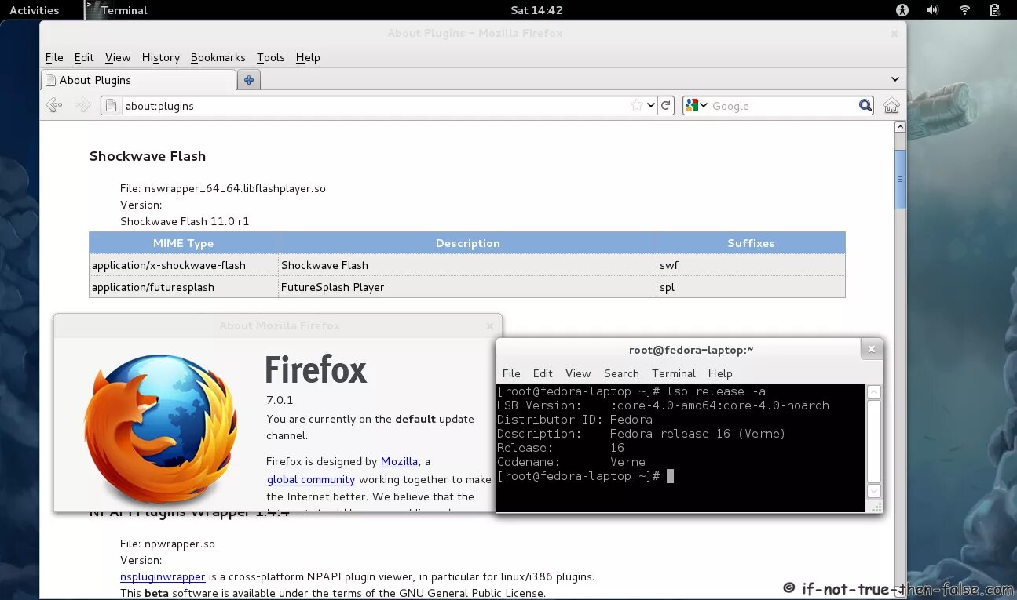Click the terminal scrollbar up arrow
Viewport: 1017px width, 600px height.
tap(874, 392)
